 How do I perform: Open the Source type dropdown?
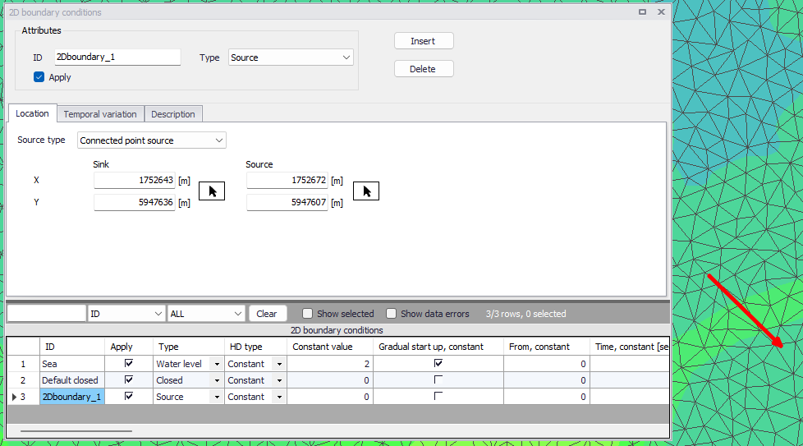(x=152, y=140)
